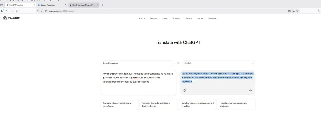The width and height of the screenshot is (321, 113).
Task: Click the 'Translate with ChatGPT' heading
Action: [178, 43]
